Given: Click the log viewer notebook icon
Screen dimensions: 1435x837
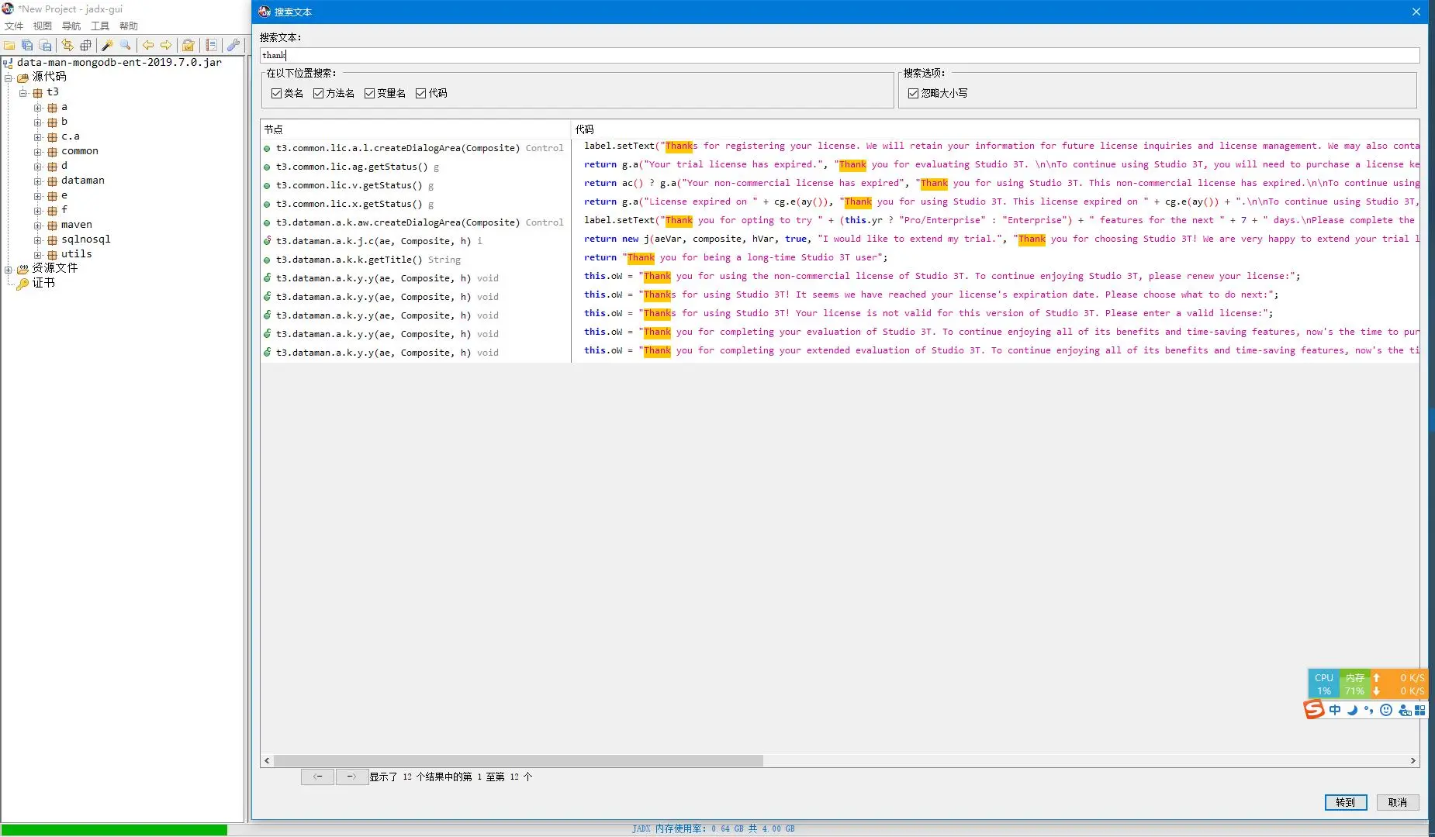Looking at the screenshot, I should 211,45.
